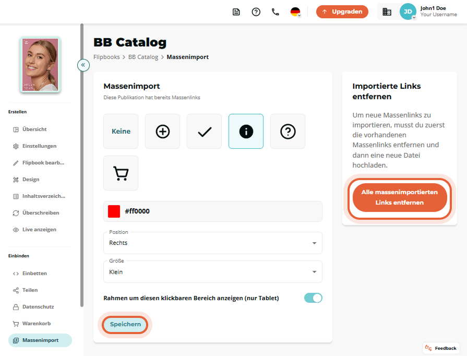The image size is (467, 356).
Task: Go to BB Catalog breadcrumb link
Action: tap(143, 57)
